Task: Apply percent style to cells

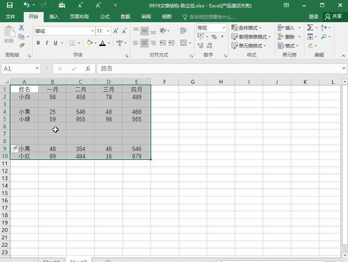Action: pyautogui.click(x=214, y=37)
